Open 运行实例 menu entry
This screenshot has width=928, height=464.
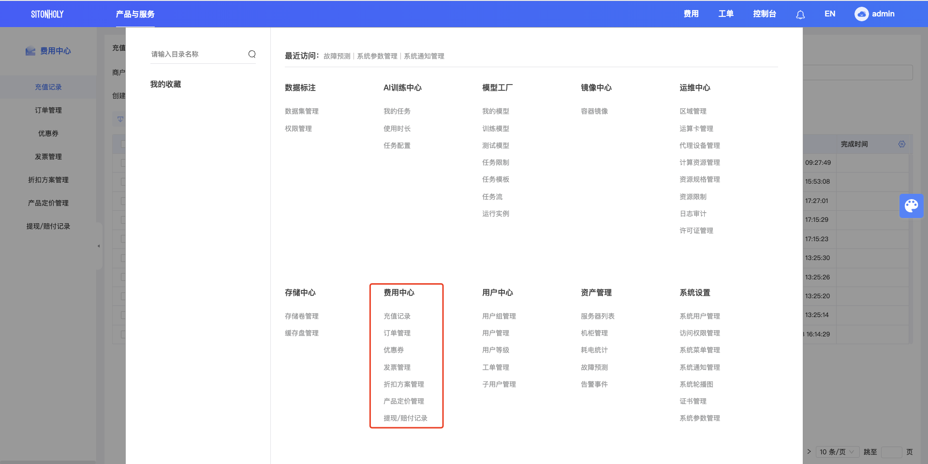pyautogui.click(x=496, y=214)
